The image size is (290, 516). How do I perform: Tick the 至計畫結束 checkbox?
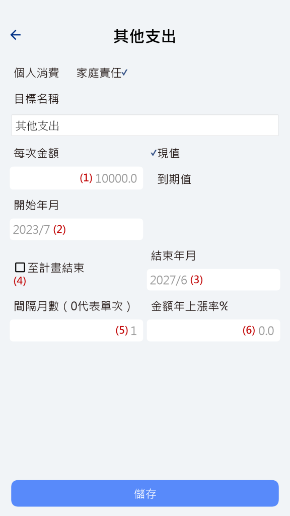20,268
